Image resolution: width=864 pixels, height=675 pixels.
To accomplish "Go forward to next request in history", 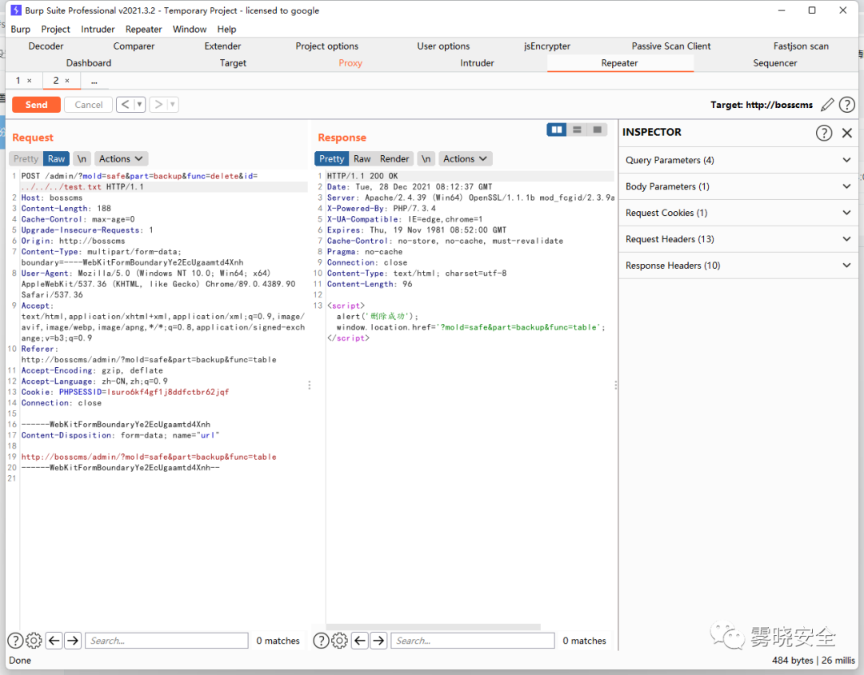I will click(x=158, y=104).
